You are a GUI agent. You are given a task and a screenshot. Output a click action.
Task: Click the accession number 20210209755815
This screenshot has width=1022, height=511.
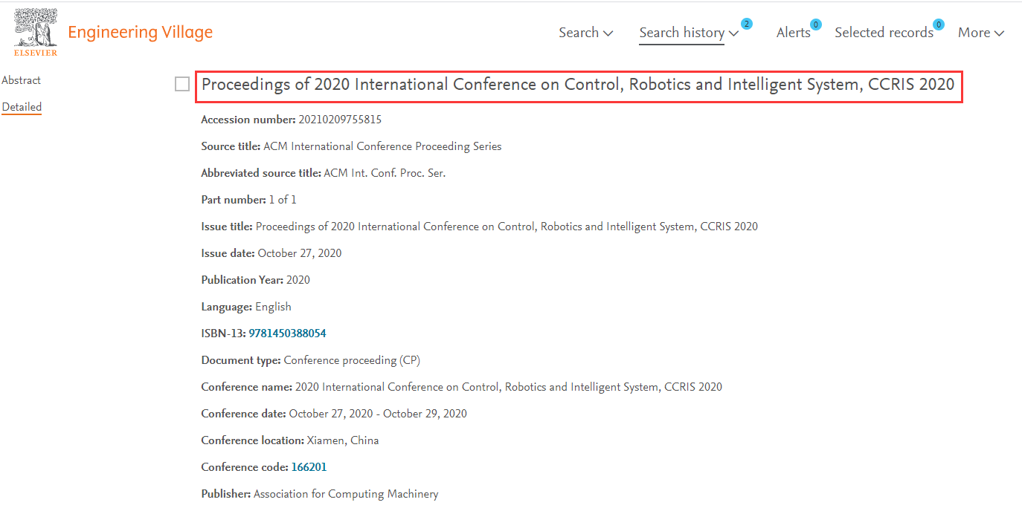[339, 120]
